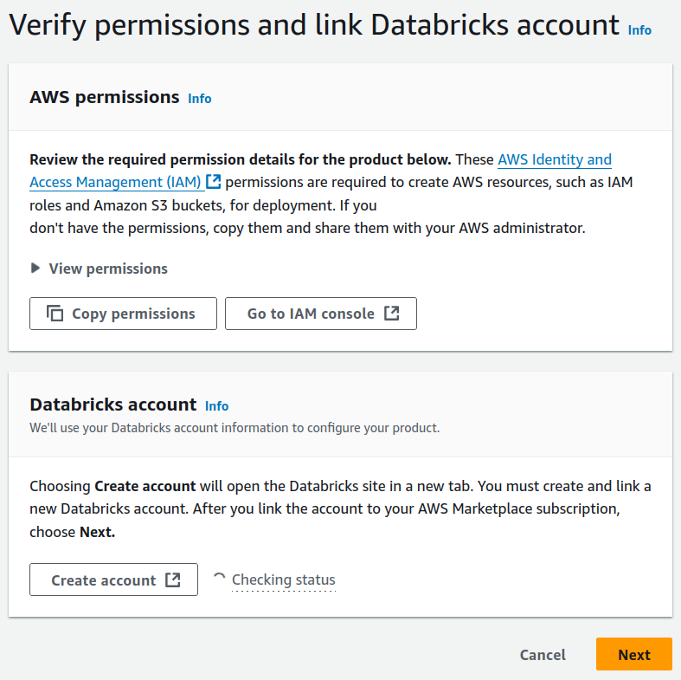This screenshot has height=680, width=681.
Task: Click the external-link icon on Create account
Action: [173, 580]
